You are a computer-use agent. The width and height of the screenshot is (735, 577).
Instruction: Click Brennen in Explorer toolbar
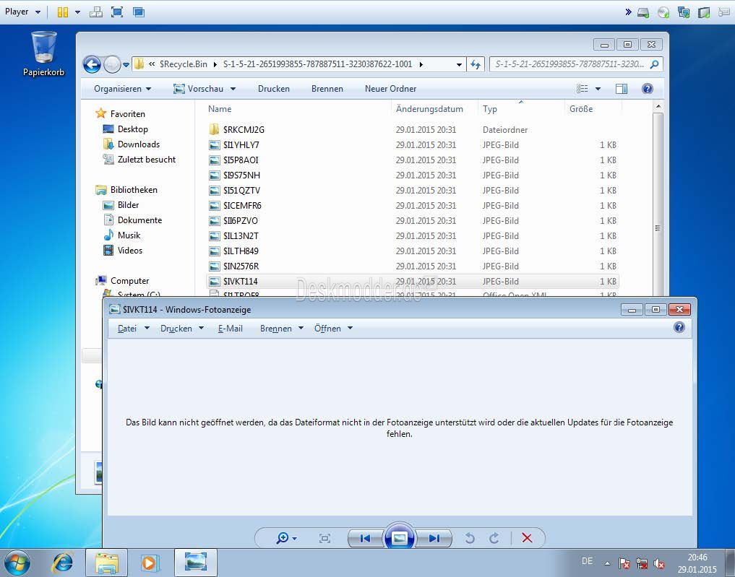(327, 89)
